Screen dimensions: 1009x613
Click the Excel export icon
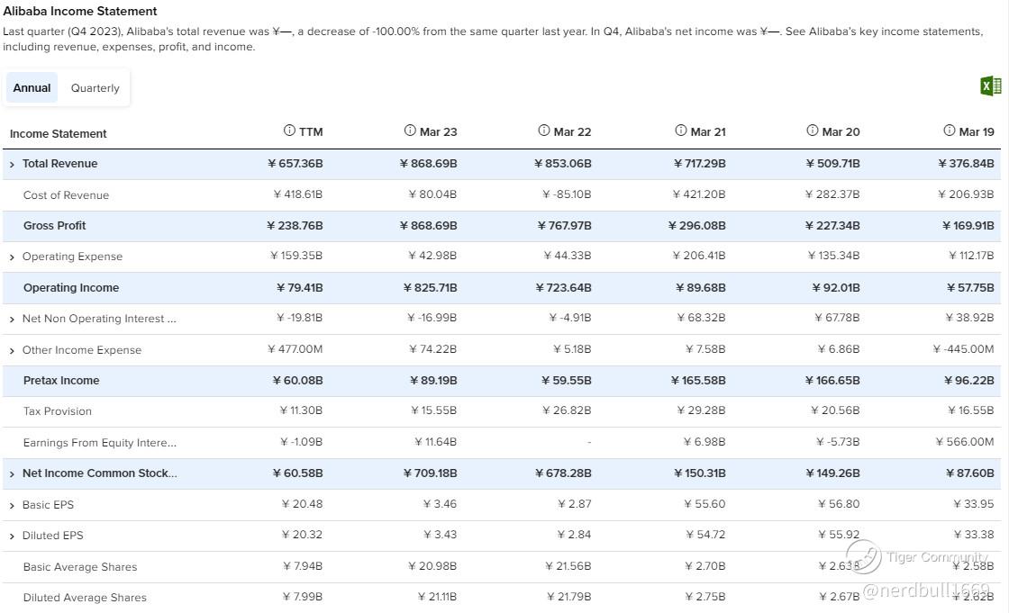(990, 86)
